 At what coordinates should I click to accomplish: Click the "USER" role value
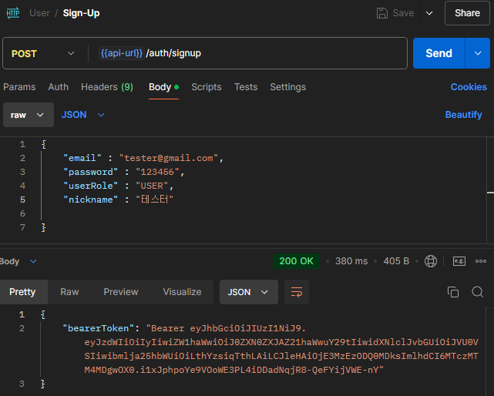click(152, 186)
